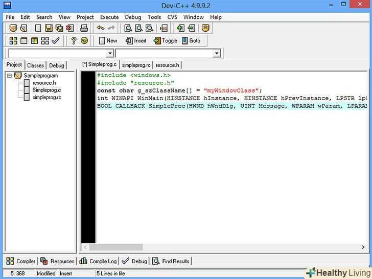Open the right method combo box dropdown

[216, 54]
